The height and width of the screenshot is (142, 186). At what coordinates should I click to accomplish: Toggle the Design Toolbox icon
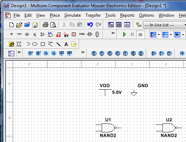(111, 25)
